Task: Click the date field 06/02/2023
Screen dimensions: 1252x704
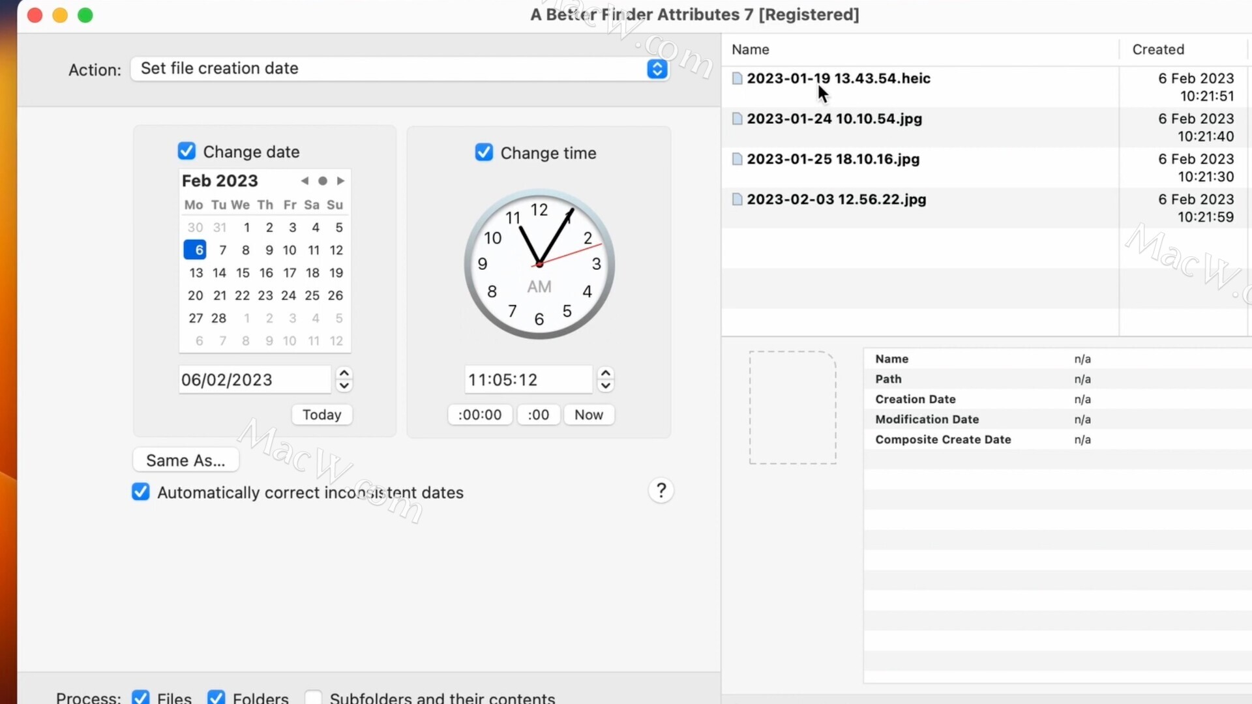Action: click(255, 379)
